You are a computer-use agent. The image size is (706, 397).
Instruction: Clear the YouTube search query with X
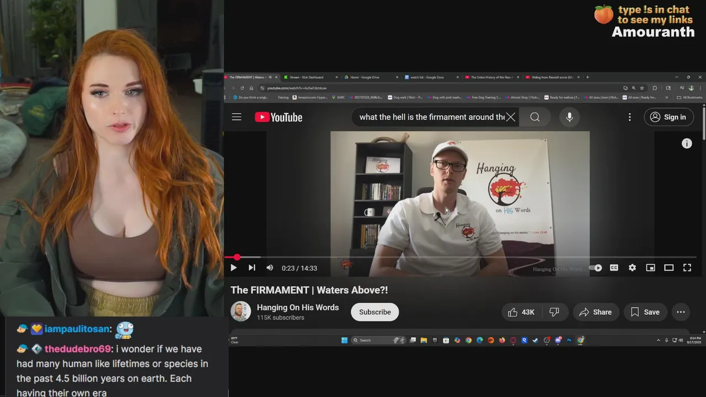[511, 117]
